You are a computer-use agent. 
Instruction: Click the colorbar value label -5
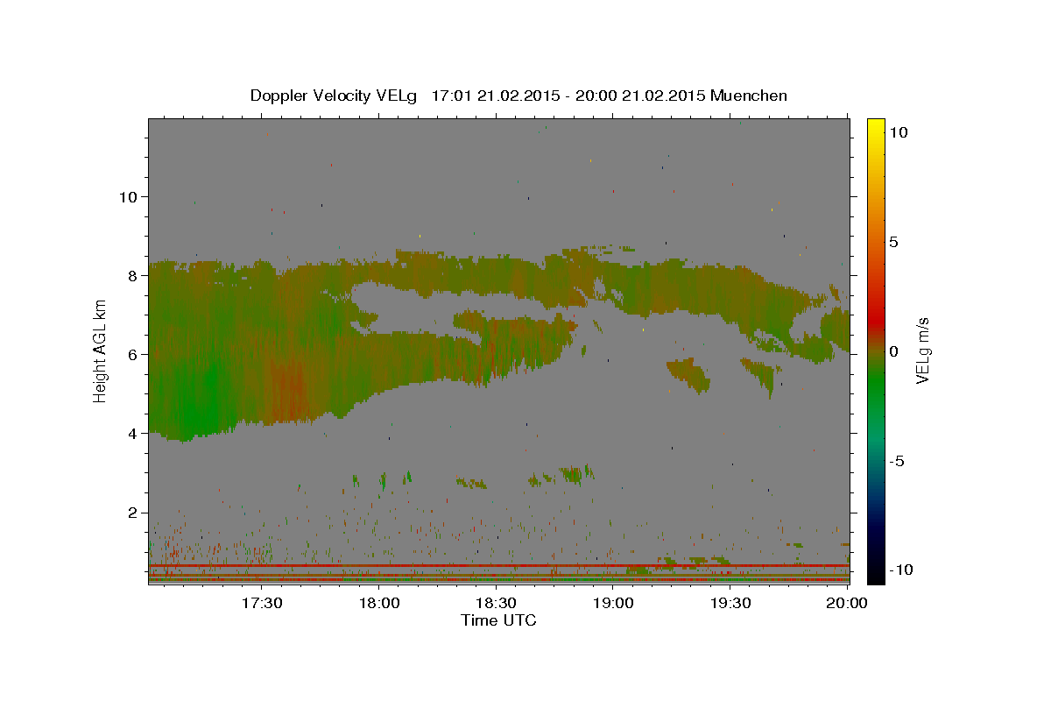click(x=897, y=461)
